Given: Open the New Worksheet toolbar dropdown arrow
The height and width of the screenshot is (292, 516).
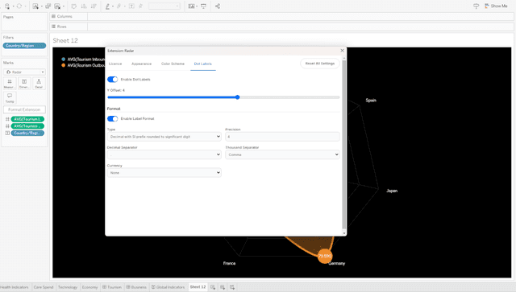Looking at the screenshot, I should (x=42, y=6).
